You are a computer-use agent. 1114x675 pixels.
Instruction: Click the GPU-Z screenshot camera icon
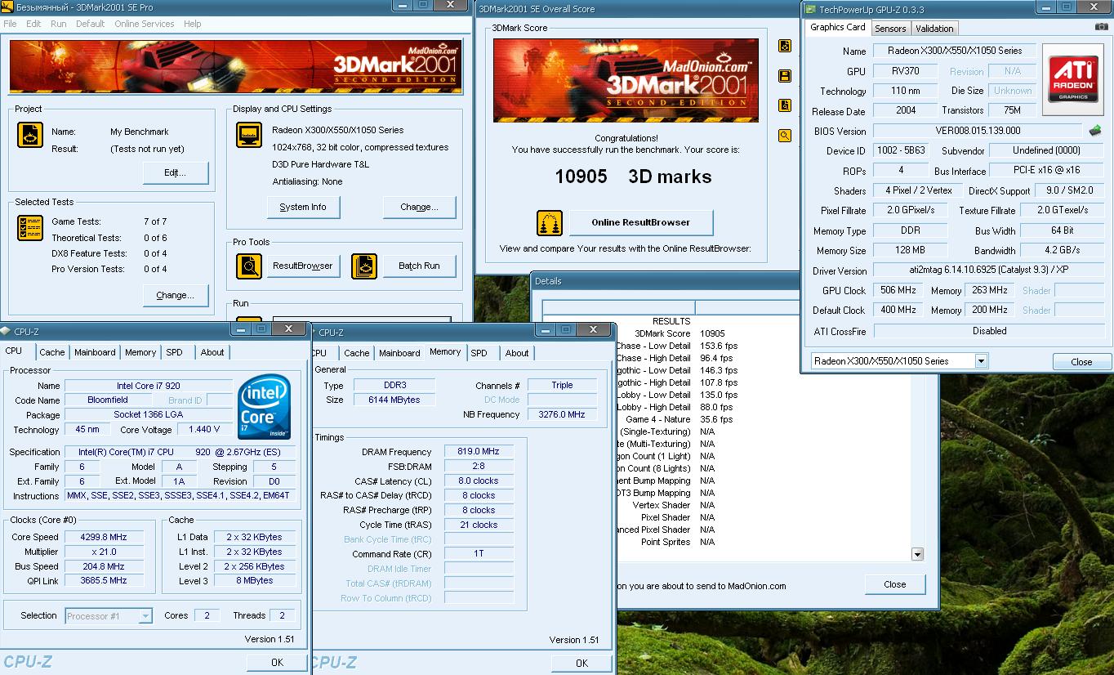(x=1101, y=27)
